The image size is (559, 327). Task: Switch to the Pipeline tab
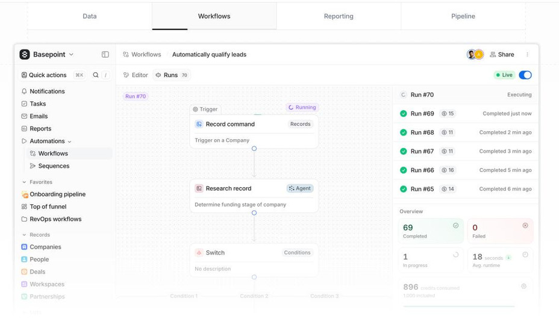pos(463,16)
